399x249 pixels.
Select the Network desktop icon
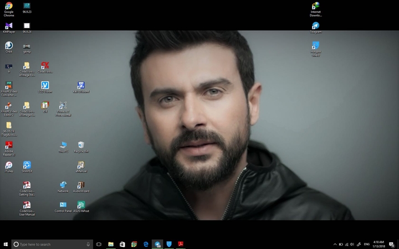(63, 187)
